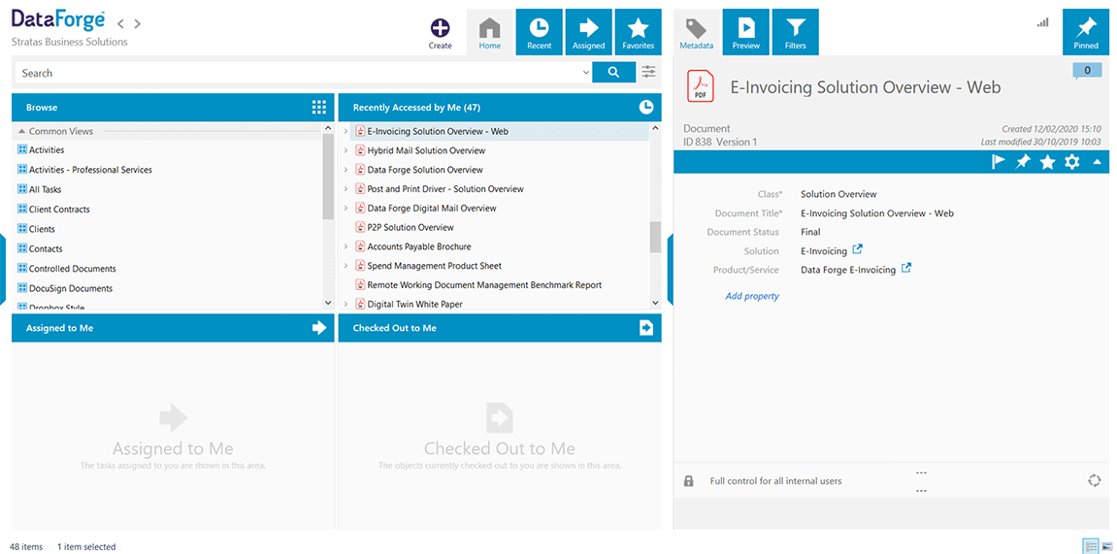Image resolution: width=1117 pixels, height=554 pixels.
Task: Switch to thumbnail view icon
Action: 1106,546
